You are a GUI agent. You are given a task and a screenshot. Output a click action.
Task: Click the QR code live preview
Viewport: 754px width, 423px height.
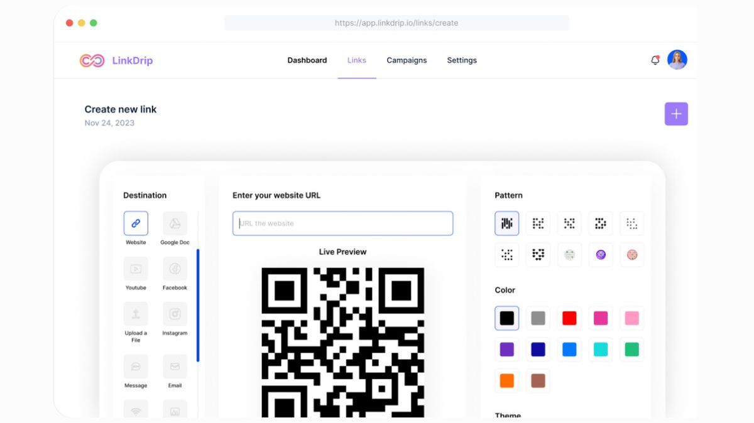tap(342, 343)
